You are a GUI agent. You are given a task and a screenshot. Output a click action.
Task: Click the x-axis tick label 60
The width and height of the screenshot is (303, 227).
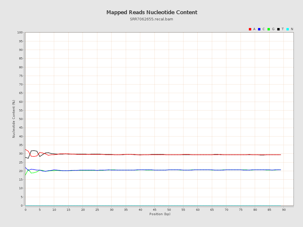point(198,210)
